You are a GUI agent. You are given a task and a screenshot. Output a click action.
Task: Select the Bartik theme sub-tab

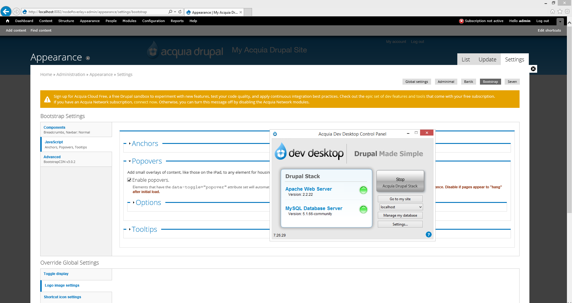pos(469,82)
